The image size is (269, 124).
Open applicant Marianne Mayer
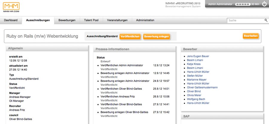coord(196,80)
